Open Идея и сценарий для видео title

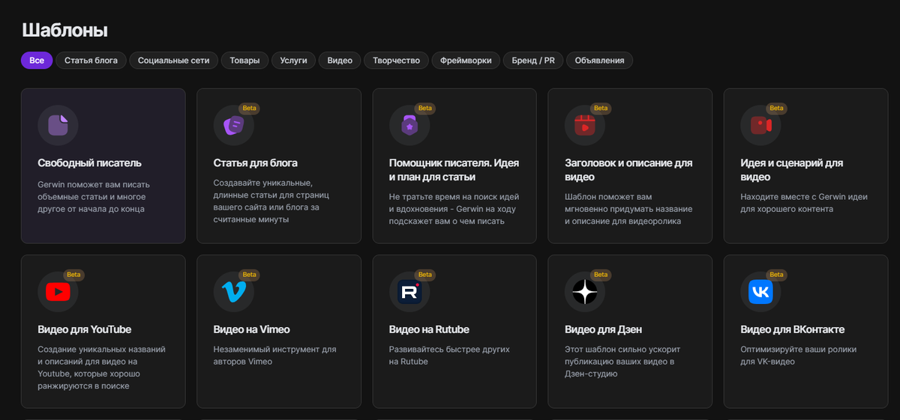click(x=792, y=170)
